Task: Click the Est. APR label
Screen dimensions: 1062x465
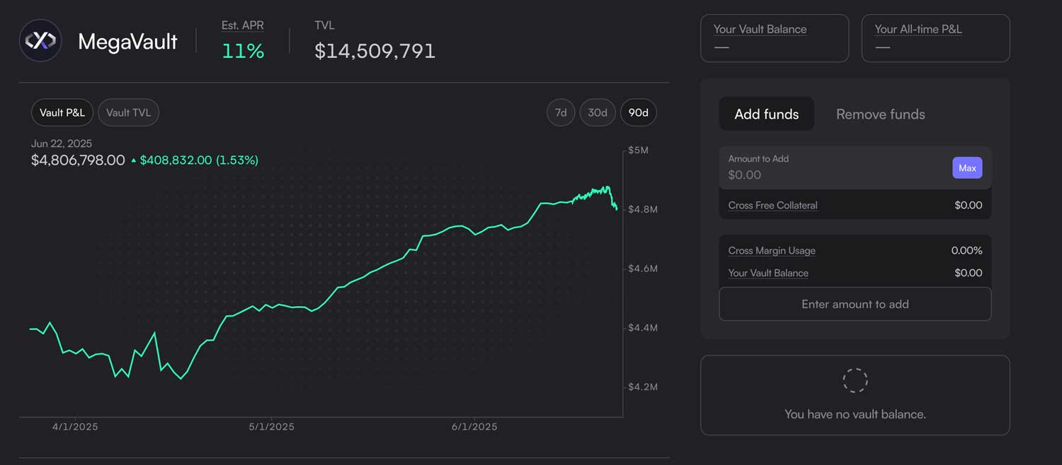Action: [x=242, y=25]
